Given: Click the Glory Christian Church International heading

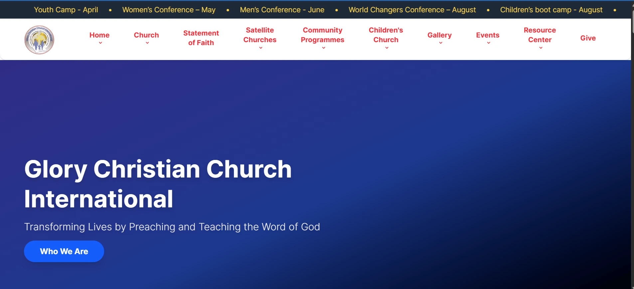Looking at the screenshot, I should click(158, 184).
